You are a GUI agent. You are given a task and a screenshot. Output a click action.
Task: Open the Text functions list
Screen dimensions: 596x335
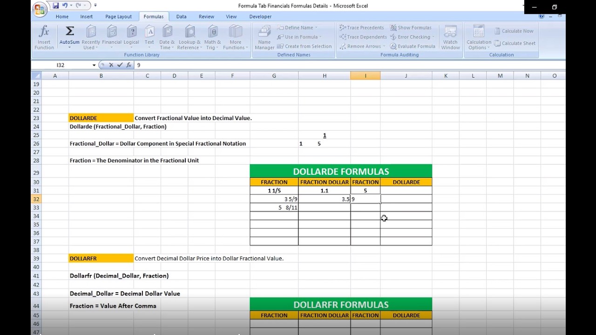[x=149, y=38]
